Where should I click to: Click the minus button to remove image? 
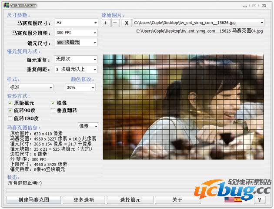115,23
